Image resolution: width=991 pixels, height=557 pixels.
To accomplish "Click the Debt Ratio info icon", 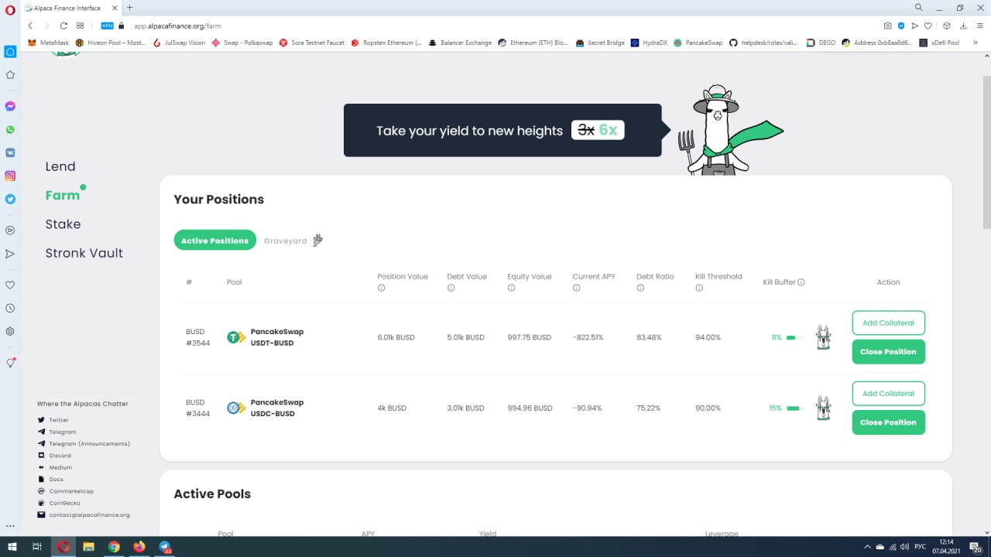I will pyautogui.click(x=640, y=288).
